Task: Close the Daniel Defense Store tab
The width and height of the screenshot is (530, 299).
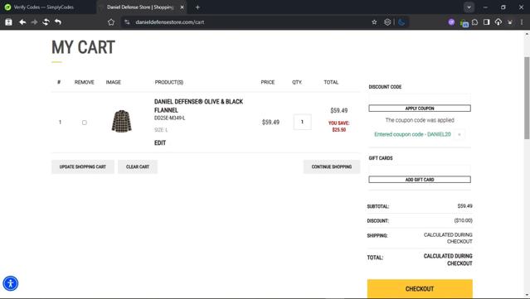Action: [x=182, y=7]
